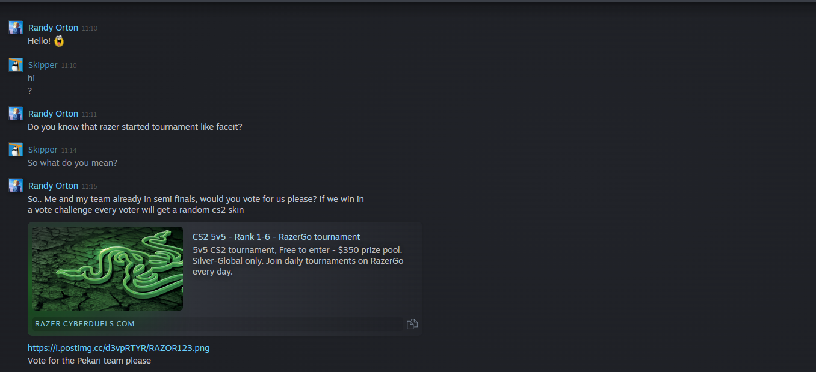Open the 'CS2 5v5 - Rank 1-6' preview title

(x=276, y=237)
